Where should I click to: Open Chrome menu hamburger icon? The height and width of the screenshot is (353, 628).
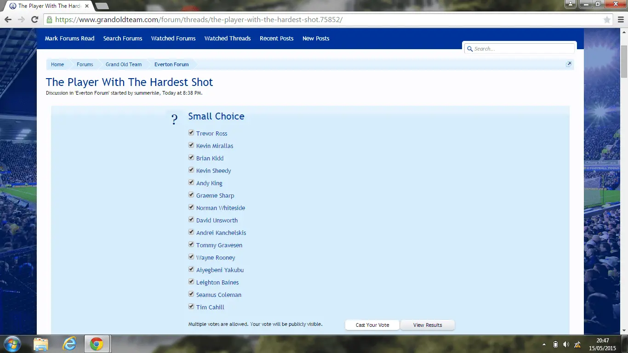(x=620, y=20)
